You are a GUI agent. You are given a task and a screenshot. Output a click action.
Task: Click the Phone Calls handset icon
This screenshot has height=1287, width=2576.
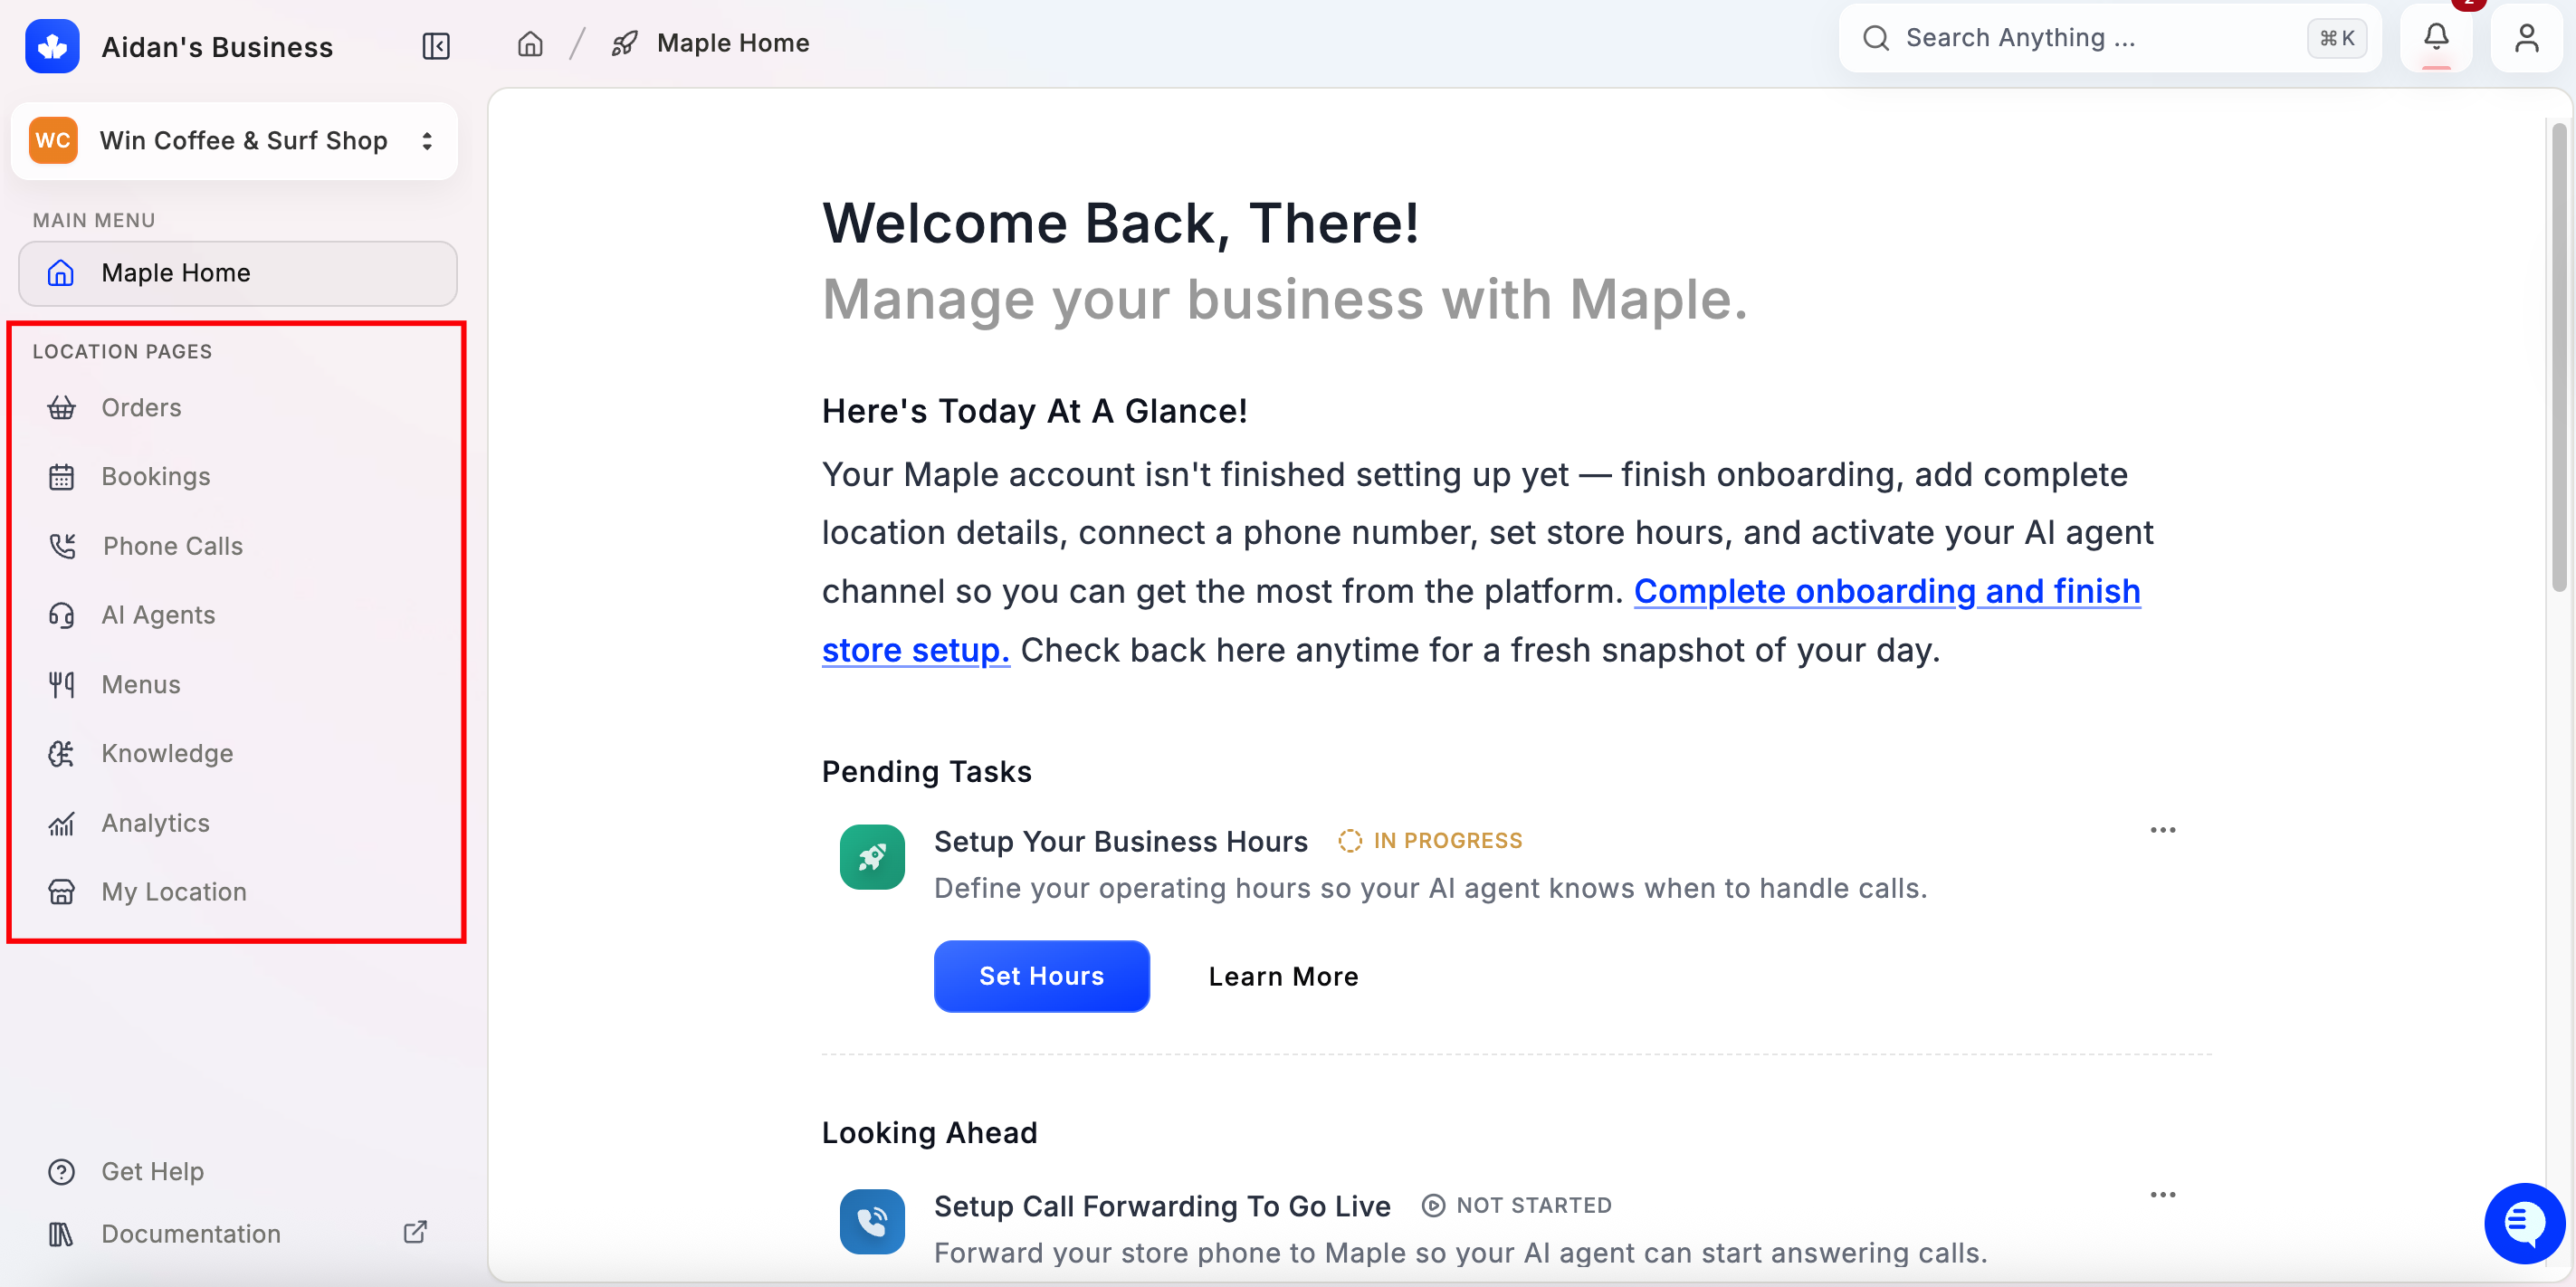pos(63,545)
